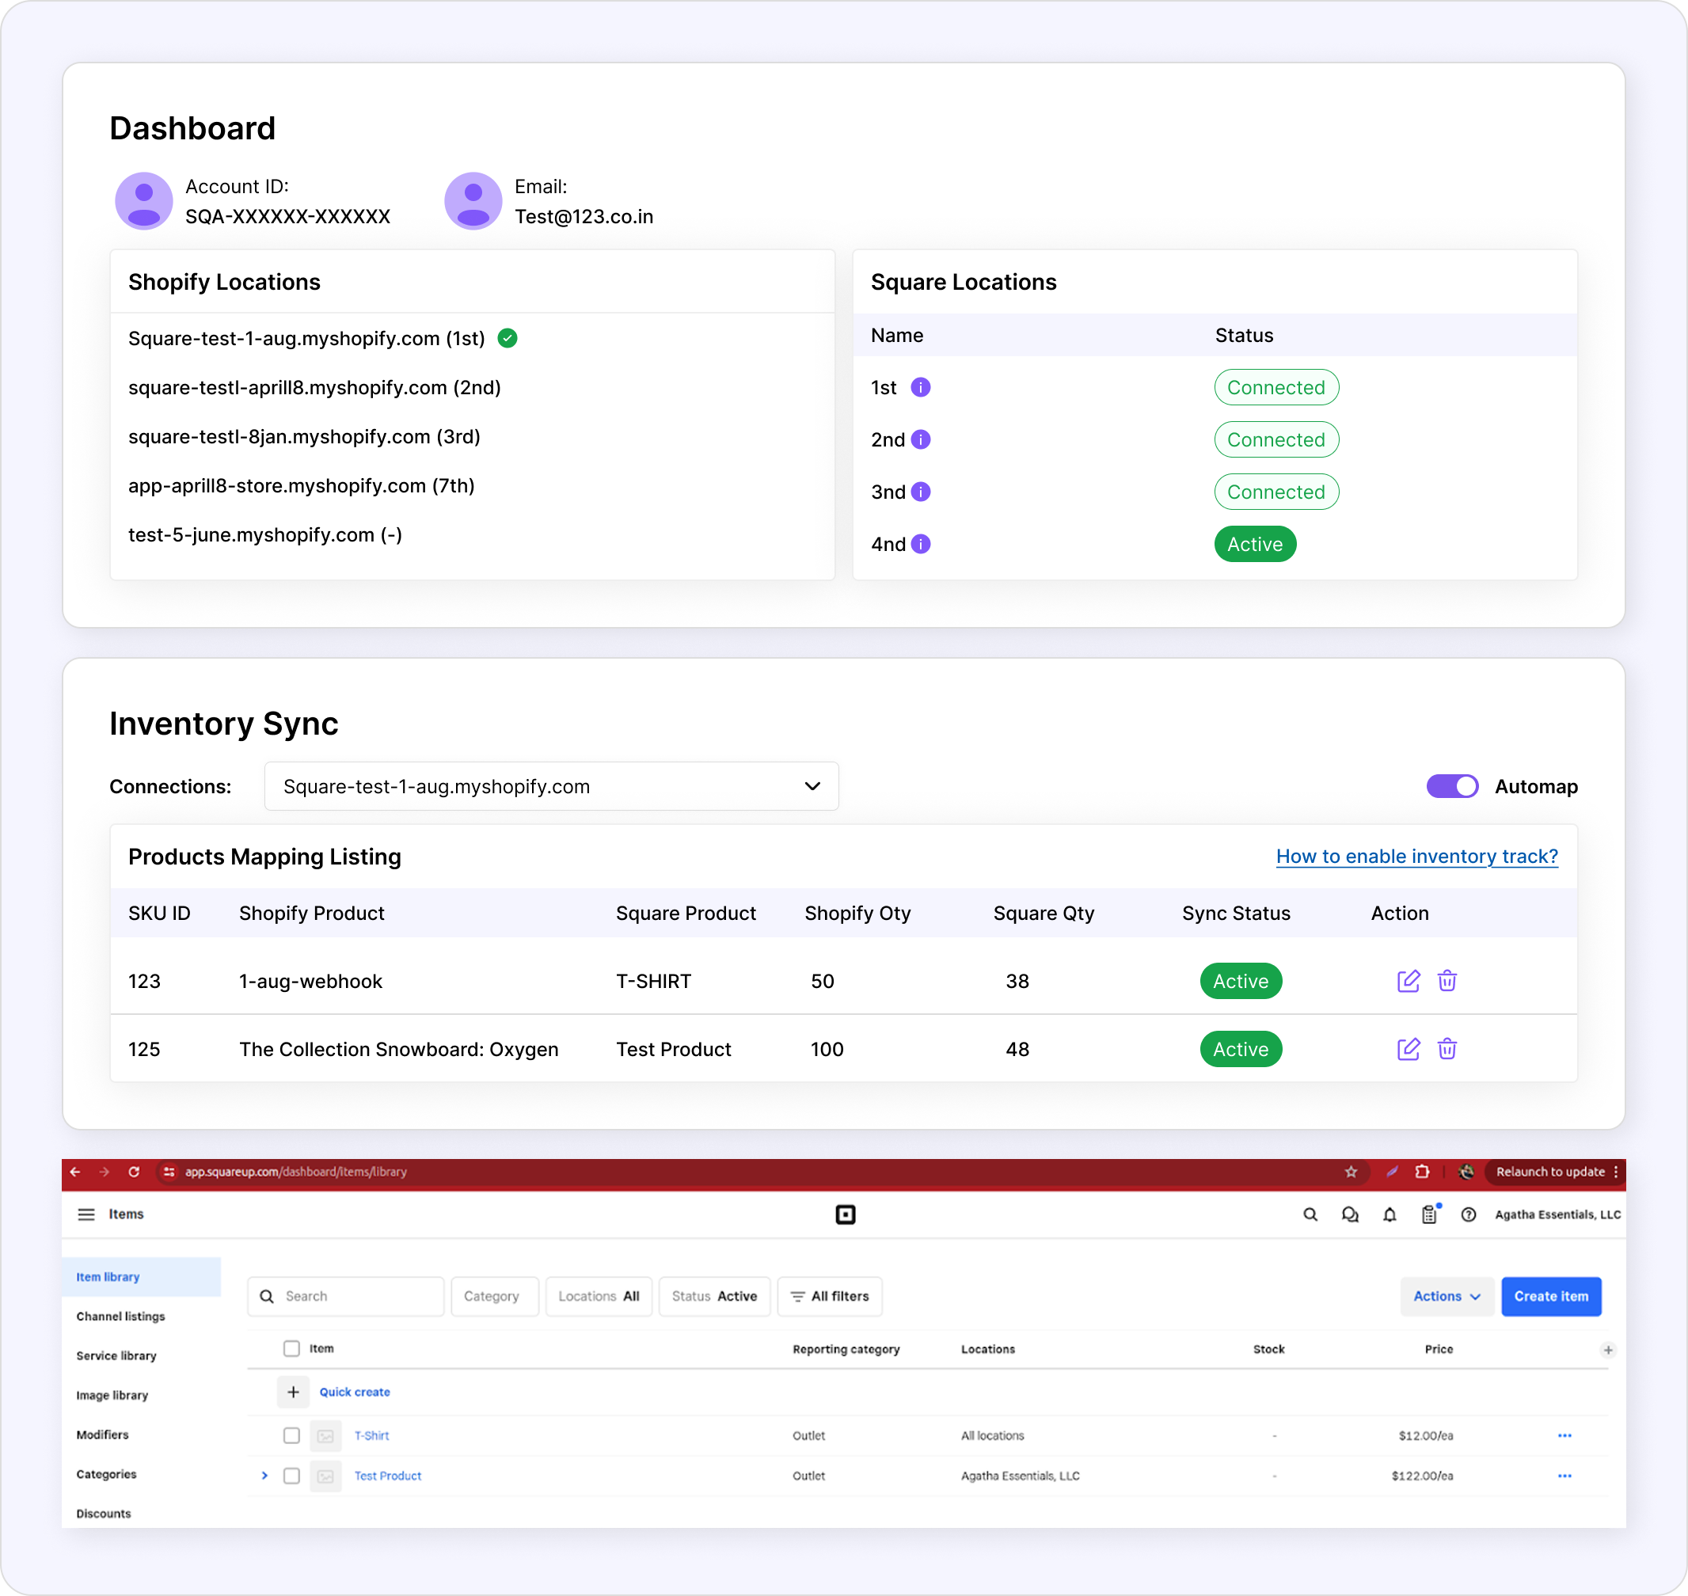The image size is (1688, 1596).
Task: Select the search icon in Square's top bar
Action: coord(1310,1214)
